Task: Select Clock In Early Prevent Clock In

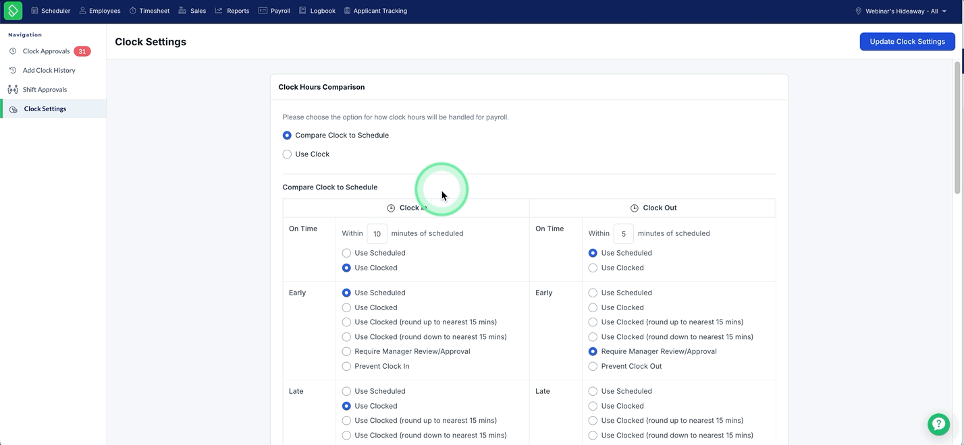Action: click(346, 366)
